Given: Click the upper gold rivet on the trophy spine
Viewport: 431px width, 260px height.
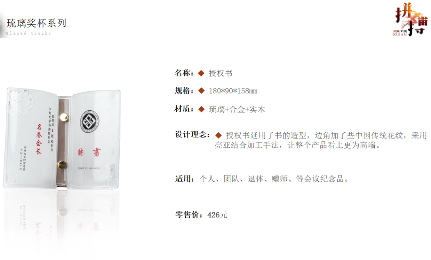Looking at the screenshot, I should tap(64, 117).
